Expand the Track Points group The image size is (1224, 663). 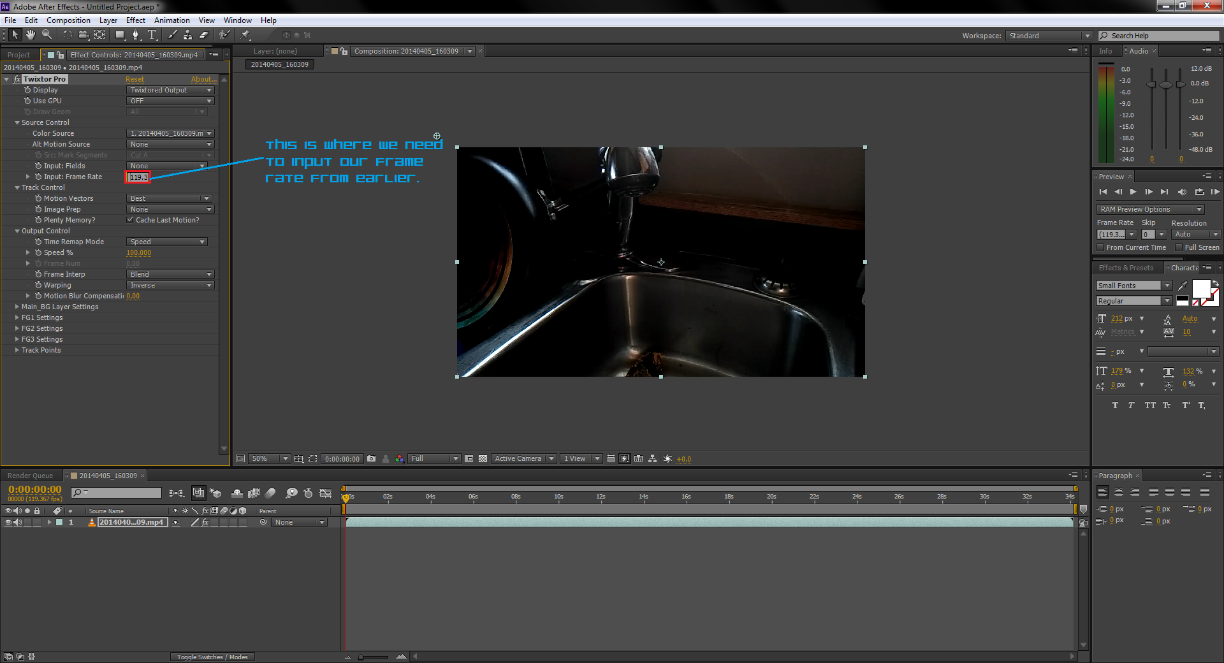pos(17,350)
